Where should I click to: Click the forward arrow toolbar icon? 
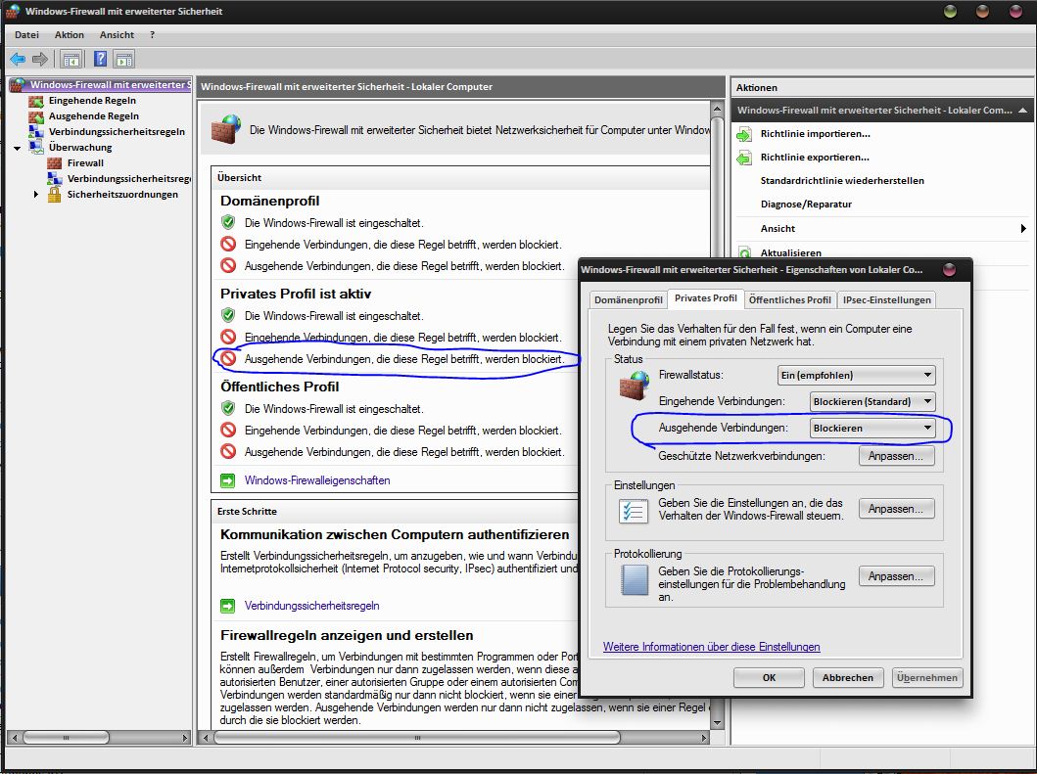[40, 60]
